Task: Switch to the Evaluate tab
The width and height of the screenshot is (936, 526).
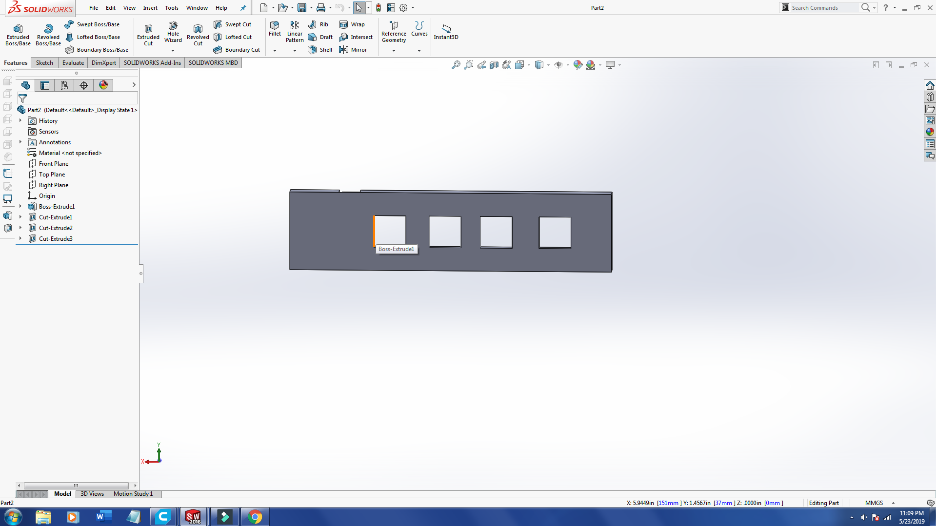Action: 73,63
